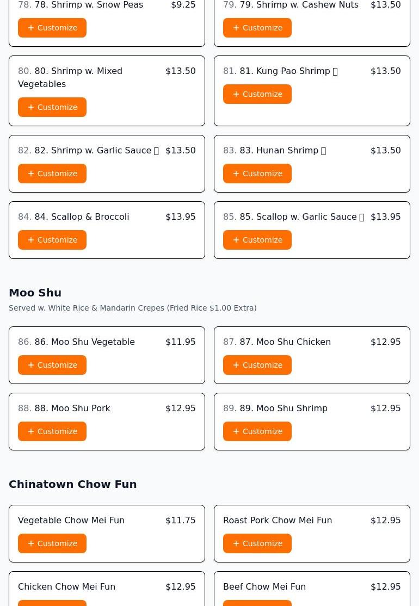Customize the Hunan Shrimp dish
The height and width of the screenshot is (606, 419).
(x=257, y=174)
